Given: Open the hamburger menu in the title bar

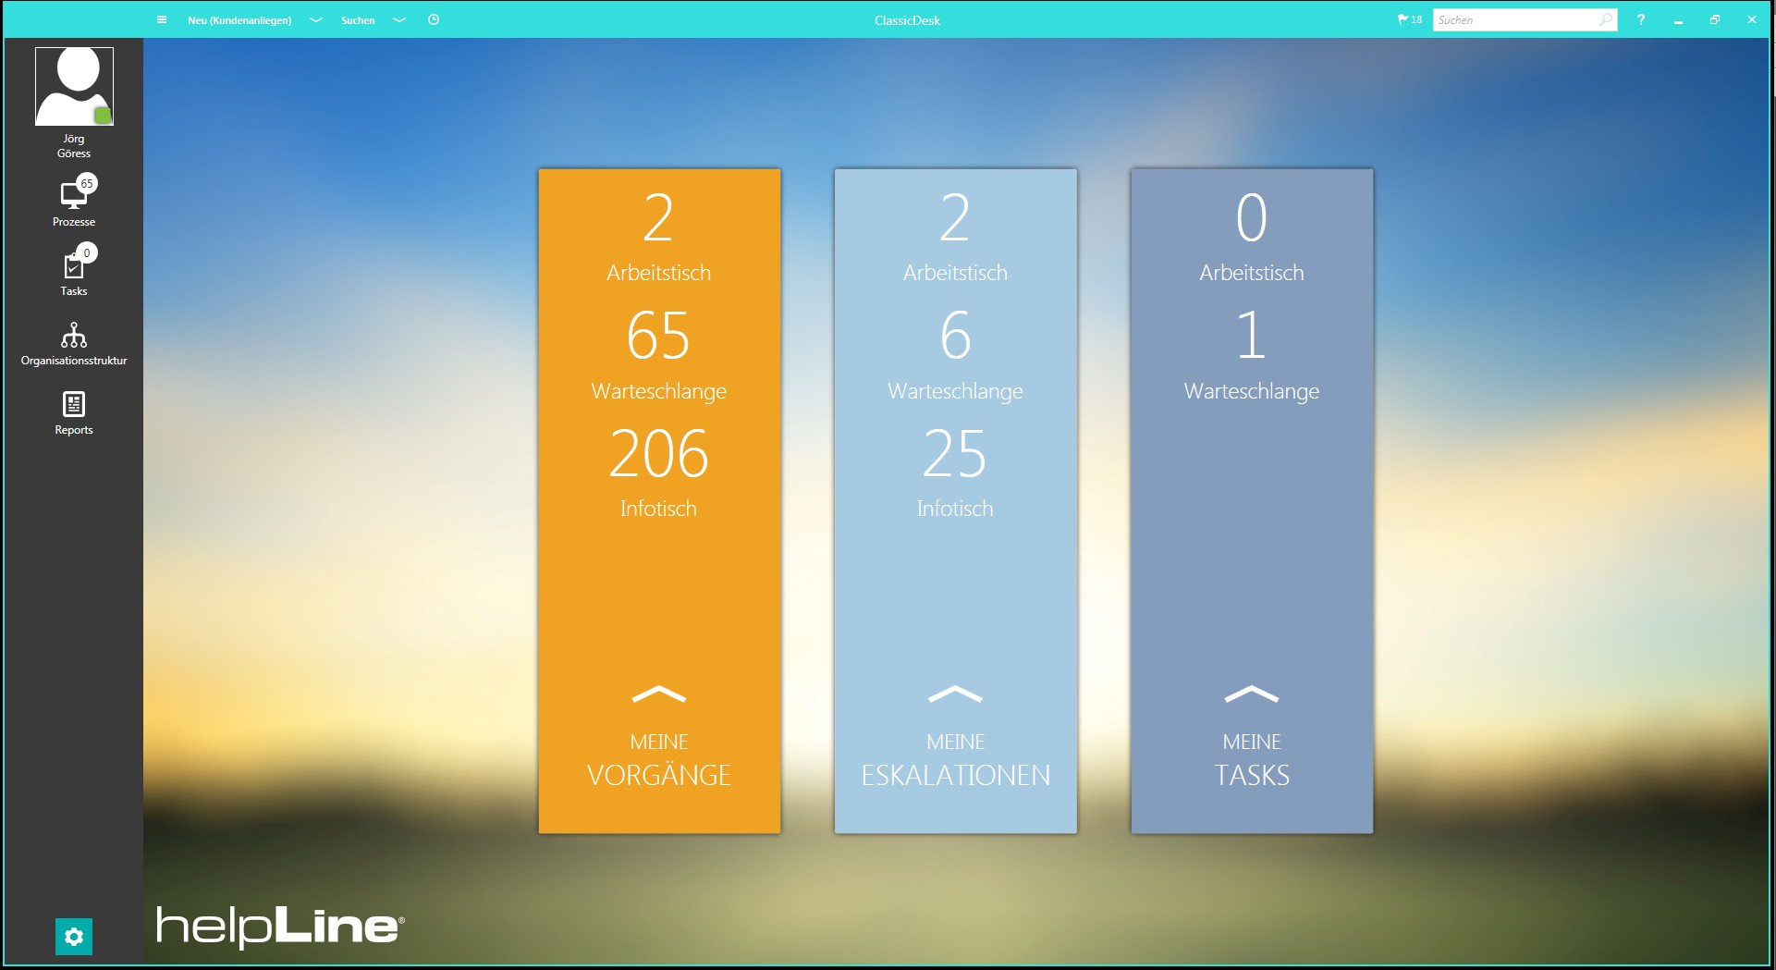Looking at the screenshot, I should pos(162,19).
